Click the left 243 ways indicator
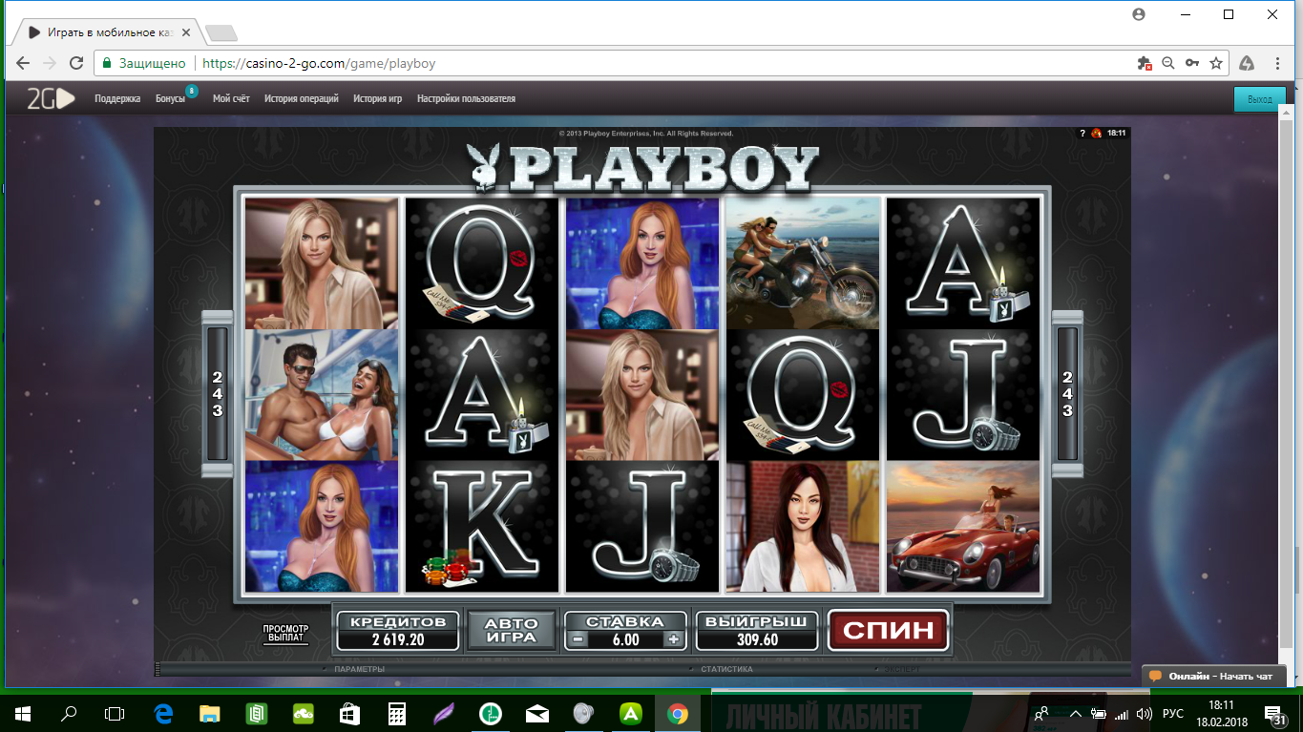This screenshot has width=1303, height=732. pyautogui.click(x=218, y=393)
